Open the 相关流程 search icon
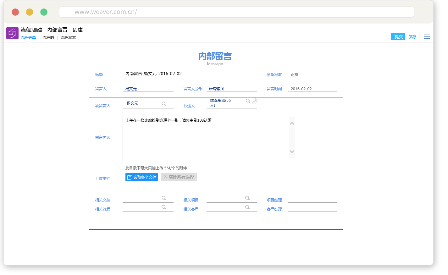The height and width of the screenshot is (275, 448). tap(164, 207)
